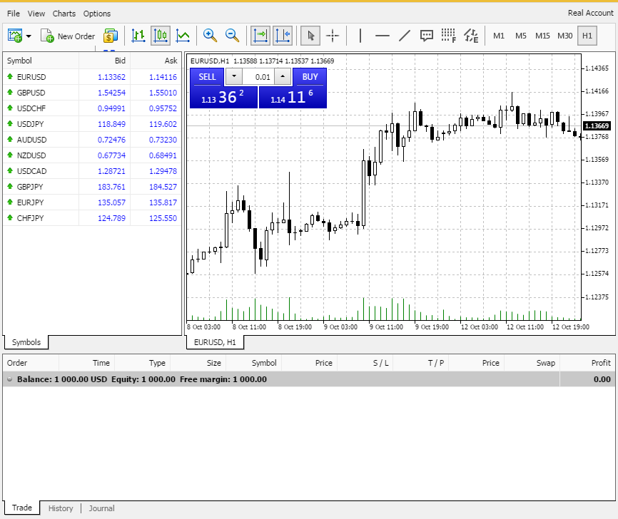
Task: Draw a horizontal line
Action: point(383,36)
